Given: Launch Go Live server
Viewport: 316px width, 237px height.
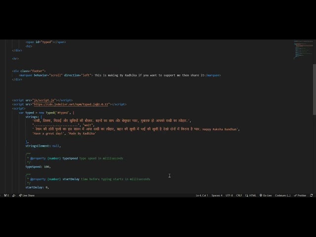Looking at the screenshot, I should (x=266, y=196).
